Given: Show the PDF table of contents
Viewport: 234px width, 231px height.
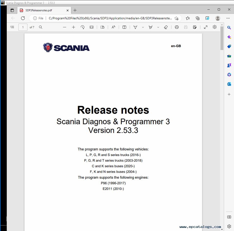Looking at the screenshot, I should [12, 27].
